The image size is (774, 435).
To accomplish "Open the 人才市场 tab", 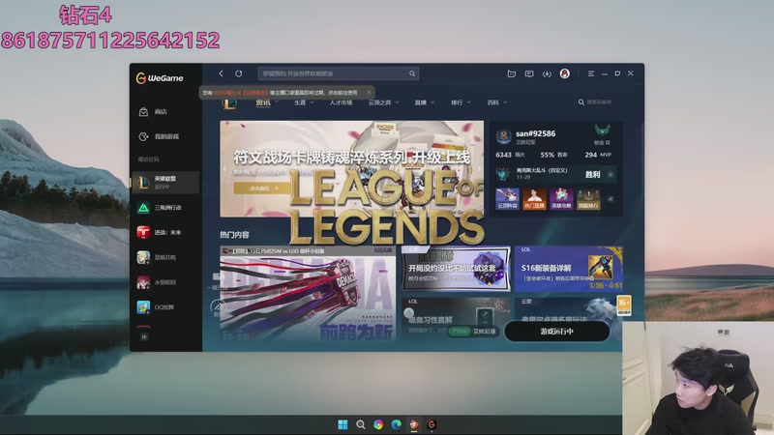I will click(341, 102).
